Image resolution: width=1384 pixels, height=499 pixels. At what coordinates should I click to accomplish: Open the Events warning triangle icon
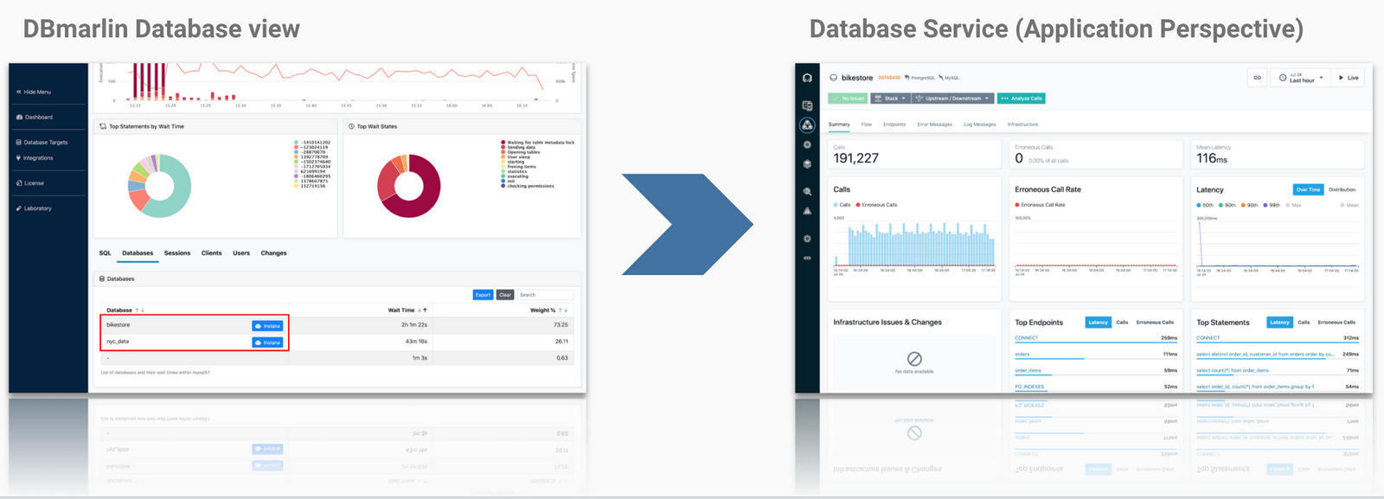pos(807,211)
